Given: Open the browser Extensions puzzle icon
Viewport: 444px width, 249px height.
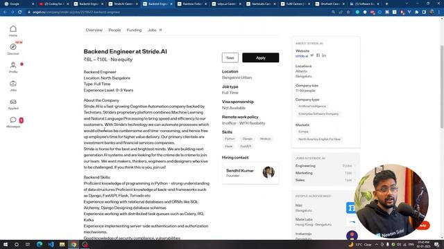Looking at the screenshot, I should (x=416, y=12).
